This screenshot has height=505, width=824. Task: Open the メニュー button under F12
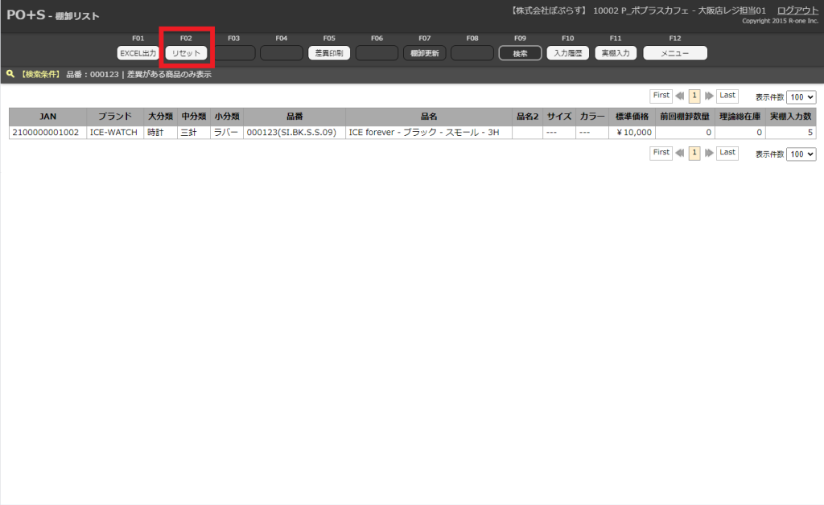click(674, 53)
